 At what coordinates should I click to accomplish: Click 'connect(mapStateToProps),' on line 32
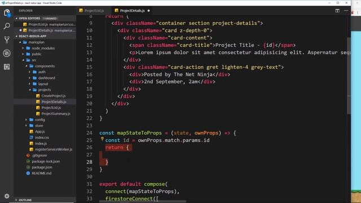pyautogui.click(x=142, y=192)
